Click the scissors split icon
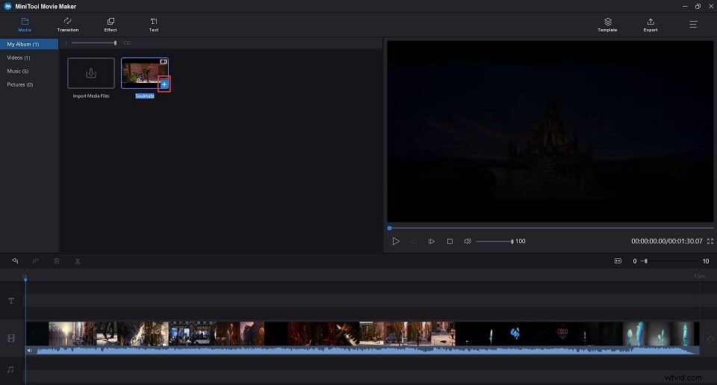The height and width of the screenshot is (385, 717). [77, 261]
